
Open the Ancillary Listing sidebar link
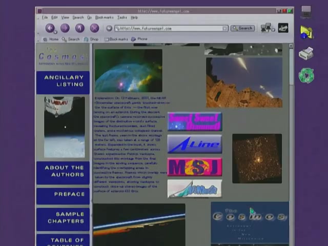coord(63,81)
